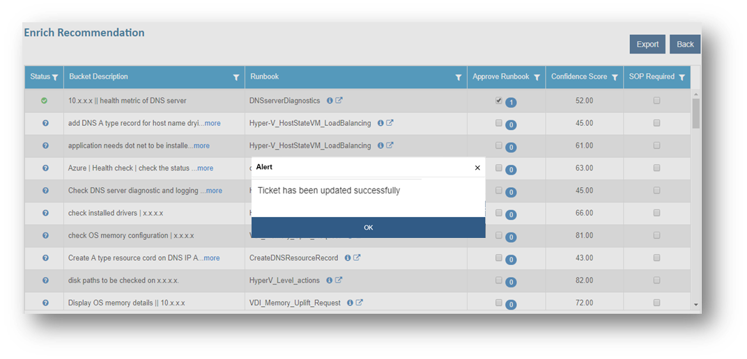Open filter on Confidence Score column
This screenshot has width=747, height=359.
pyautogui.click(x=615, y=77)
